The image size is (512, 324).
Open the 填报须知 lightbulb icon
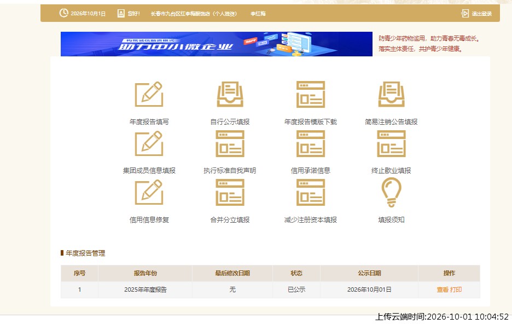tap(391, 193)
